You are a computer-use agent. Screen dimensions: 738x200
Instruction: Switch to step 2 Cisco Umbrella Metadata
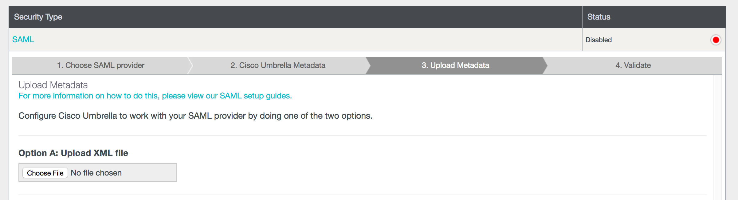click(x=278, y=65)
